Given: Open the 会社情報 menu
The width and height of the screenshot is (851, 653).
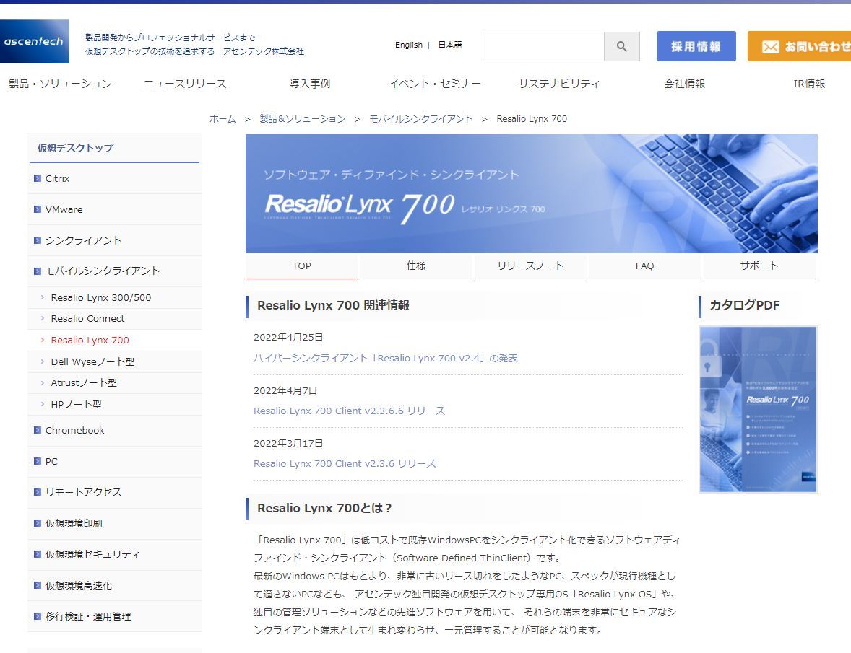Looking at the screenshot, I should 684,84.
